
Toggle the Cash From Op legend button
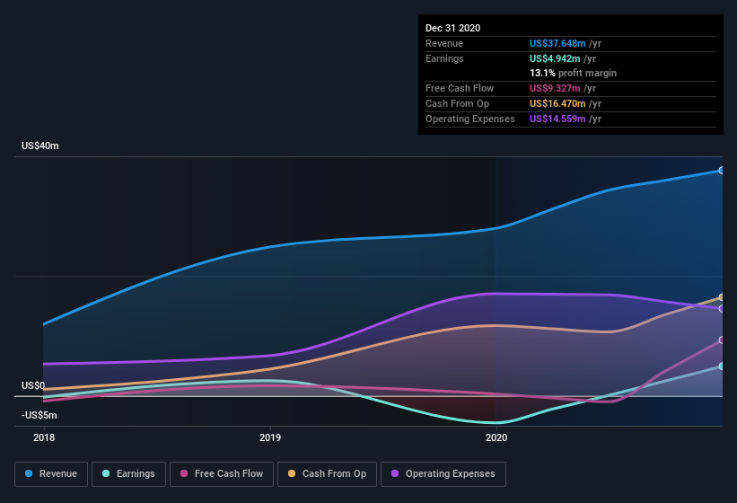(327, 474)
